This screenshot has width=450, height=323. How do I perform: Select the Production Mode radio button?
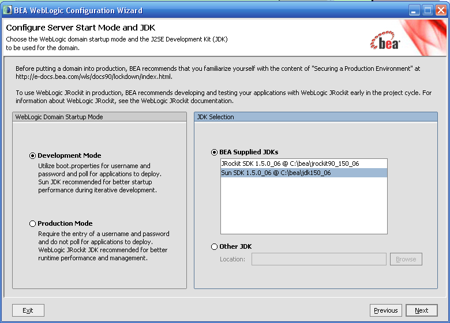32,223
